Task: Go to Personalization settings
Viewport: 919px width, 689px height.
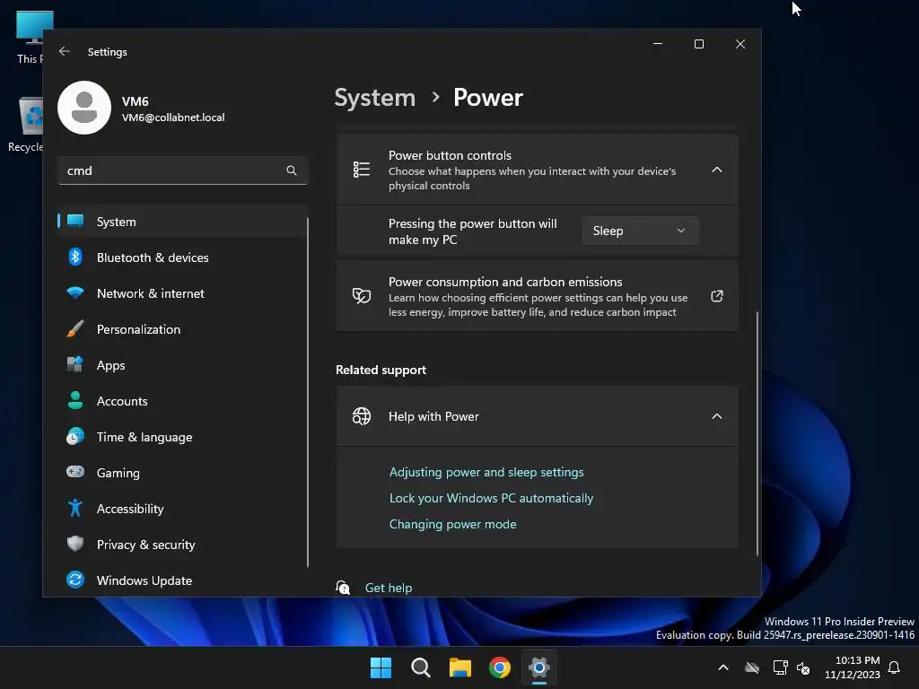Action: pyautogui.click(x=182, y=329)
